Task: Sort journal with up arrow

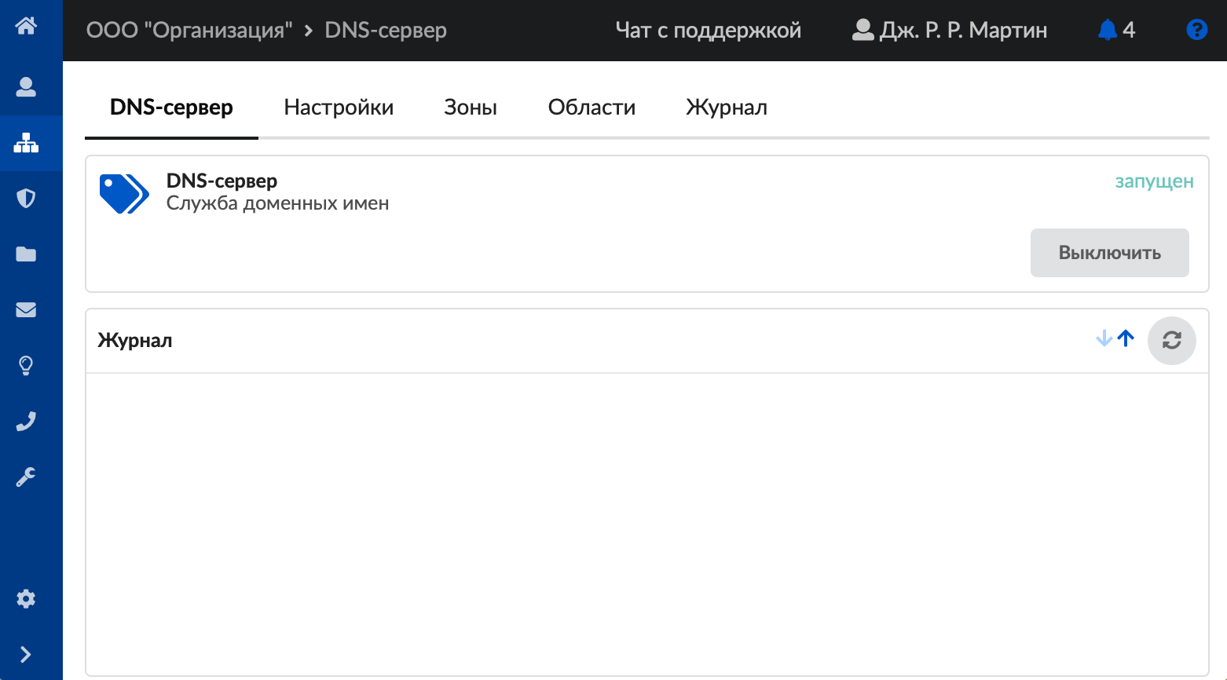Action: [1126, 338]
